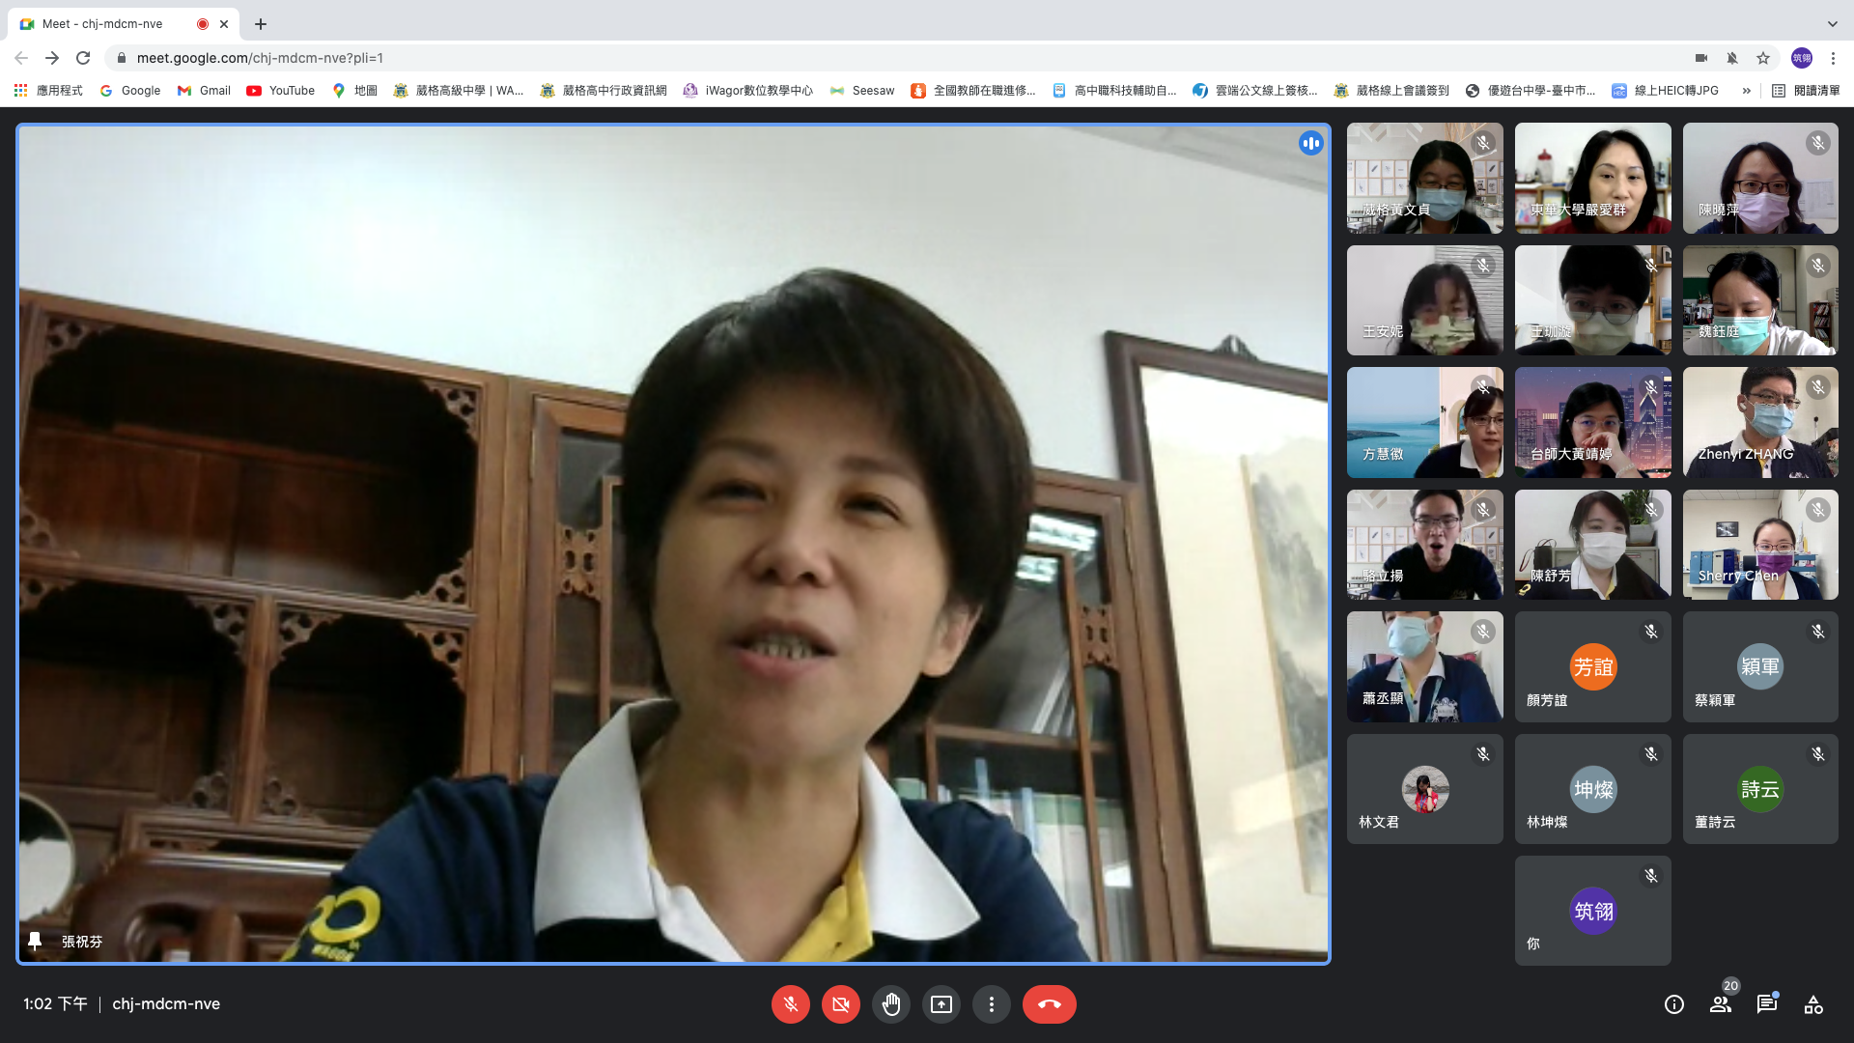Screen dimensions: 1854x1043
Task: Open Chrome's three-dot menu
Action: click(x=1833, y=58)
